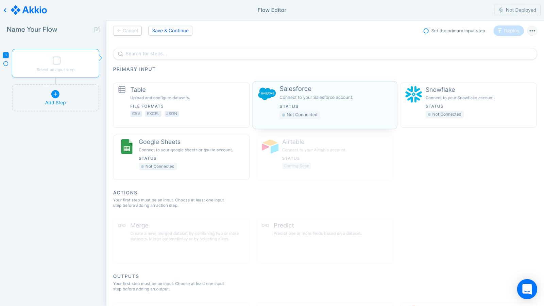
Task: Click the Google Sheets icon
Action: [x=127, y=147]
